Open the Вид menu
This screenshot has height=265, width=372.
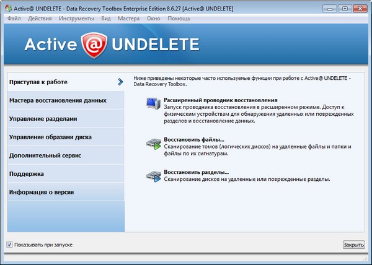106,19
